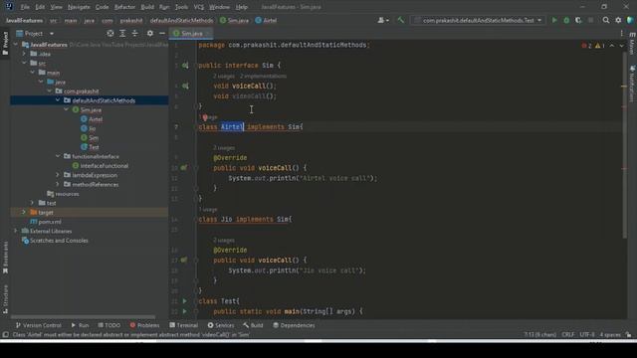
Task: Click Airtel breadcrumb in navigation bar
Action: click(266, 20)
